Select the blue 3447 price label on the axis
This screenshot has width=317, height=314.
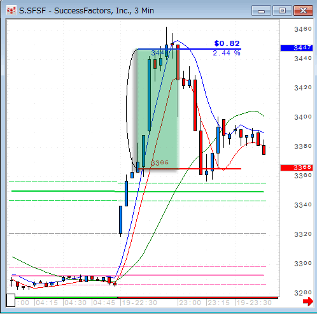tap(297, 48)
